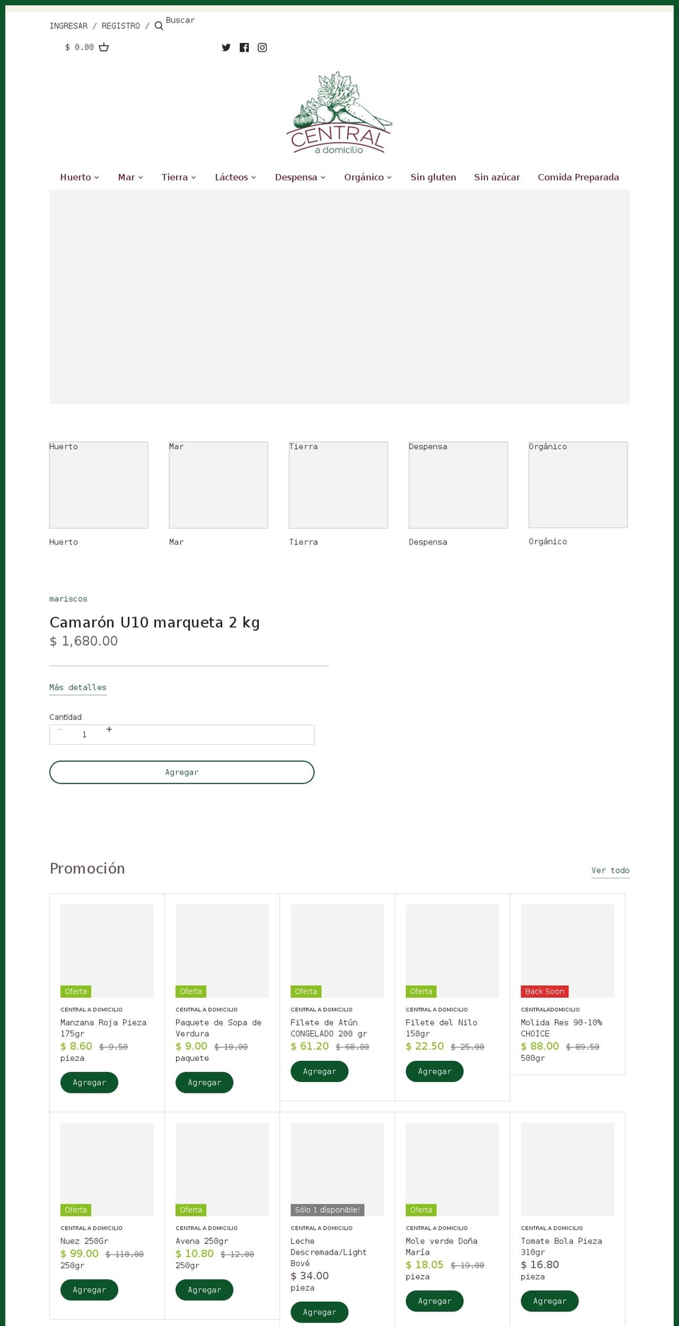Image resolution: width=679 pixels, height=1326 pixels.
Task: Click the large hero banner
Action: tap(339, 297)
